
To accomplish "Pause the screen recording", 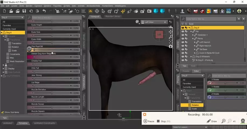I will coord(149,121).
